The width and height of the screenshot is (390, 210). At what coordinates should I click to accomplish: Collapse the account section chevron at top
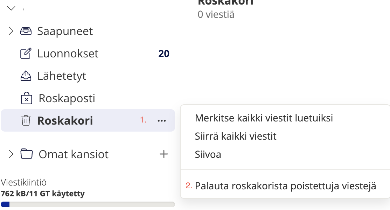pyautogui.click(x=11, y=8)
